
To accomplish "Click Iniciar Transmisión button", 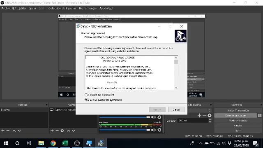I will pos(238,111).
